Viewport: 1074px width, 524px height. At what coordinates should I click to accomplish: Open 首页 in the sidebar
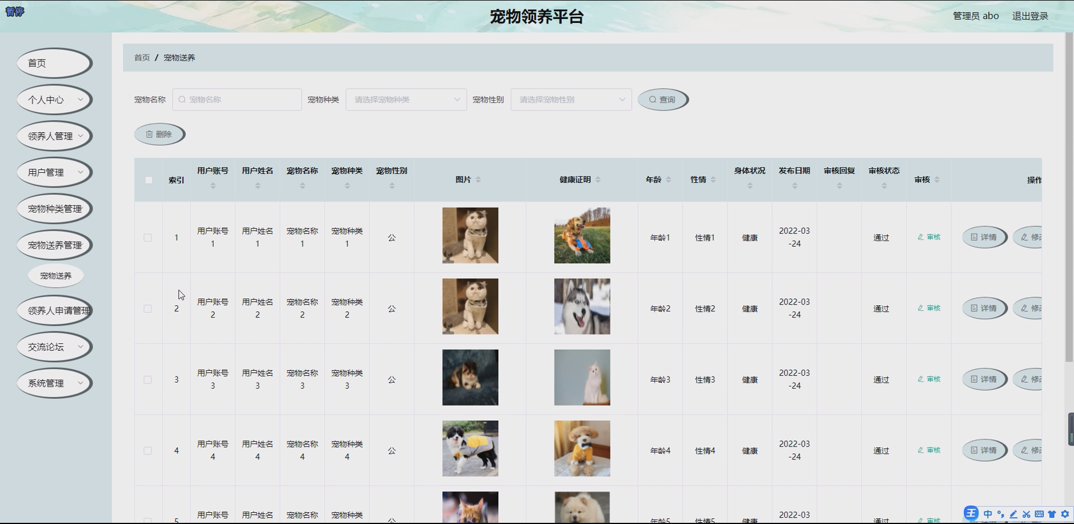pyautogui.click(x=54, y=63)
